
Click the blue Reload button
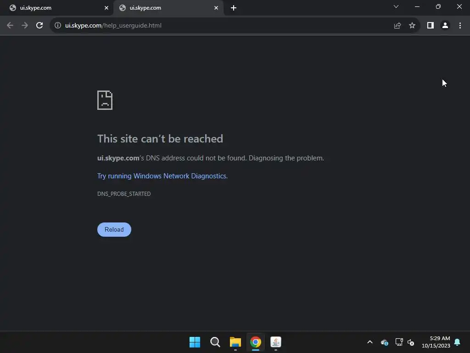114,230
